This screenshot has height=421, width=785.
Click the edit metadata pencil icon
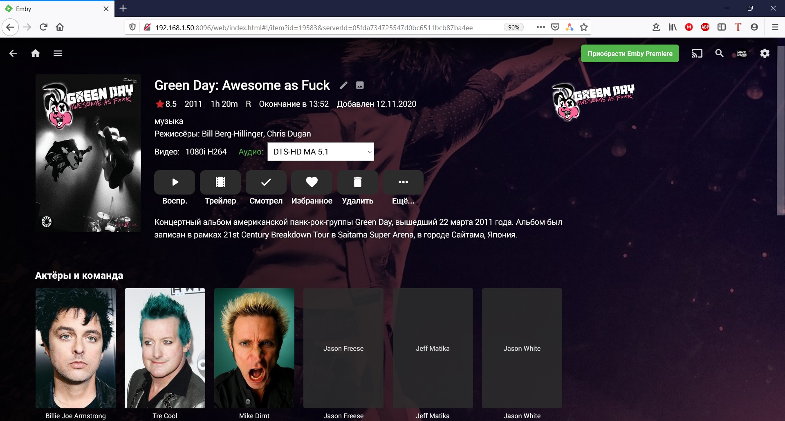tap(344, 85)
